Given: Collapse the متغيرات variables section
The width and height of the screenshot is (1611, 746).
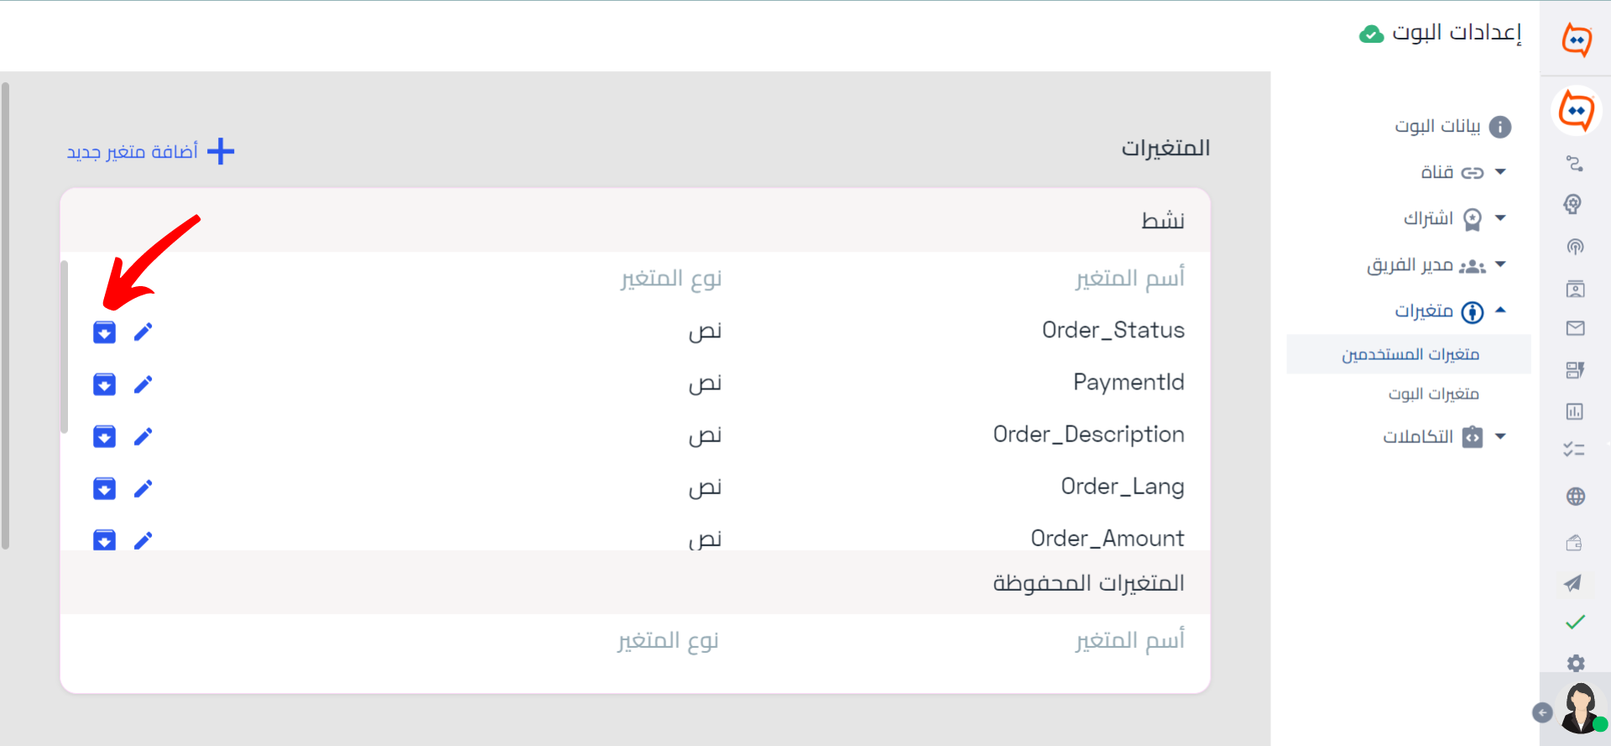Looking at the screenshot, I should pyautogui.click(x=1451, y=311).
